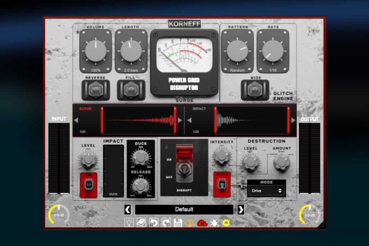Click the Impact Level knob

(88, 160)
